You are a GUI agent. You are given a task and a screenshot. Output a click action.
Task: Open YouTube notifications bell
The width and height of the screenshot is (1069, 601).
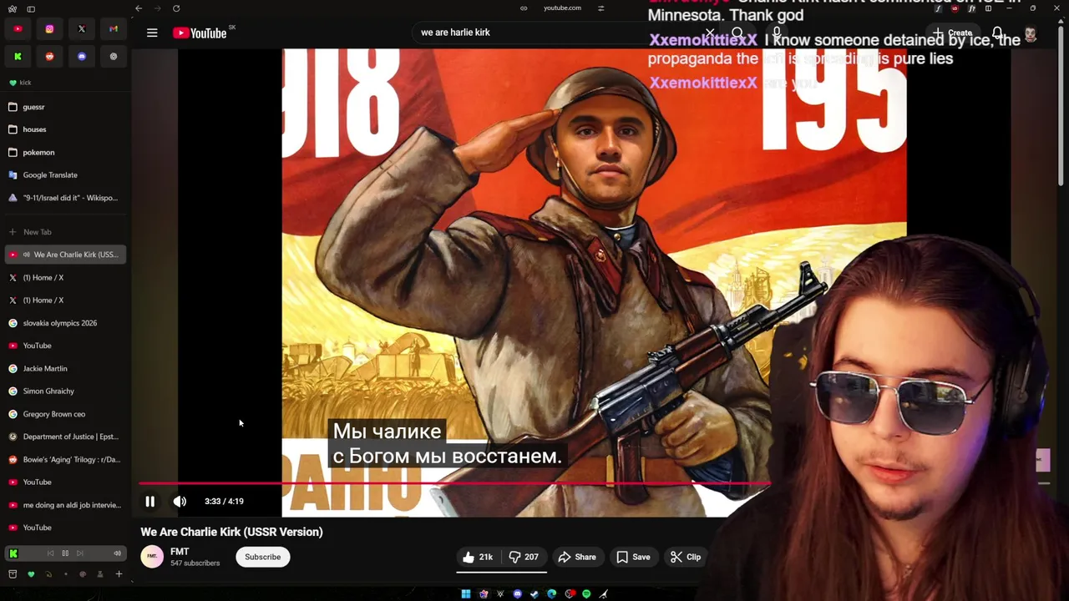click(997, 33)
